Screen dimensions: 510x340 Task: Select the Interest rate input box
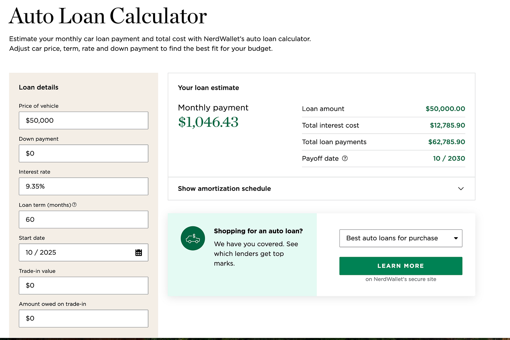tap(83, 186)
